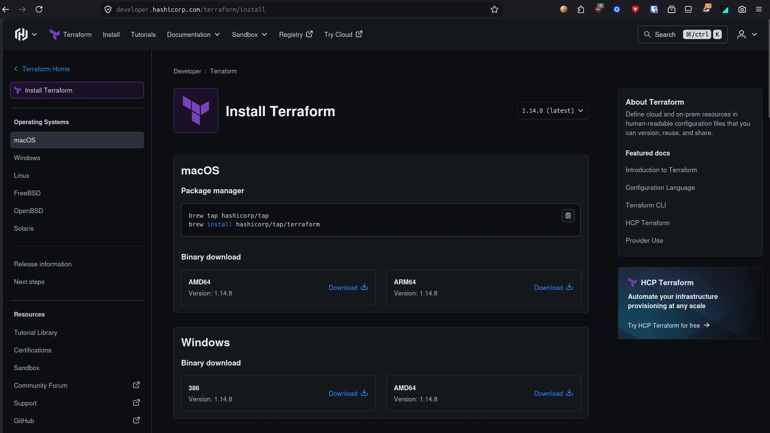Select Windows in the sidebar
Image resolution: width=770 pixels, height=433 pixels.
pyautogui.click(x=77, y=158)
